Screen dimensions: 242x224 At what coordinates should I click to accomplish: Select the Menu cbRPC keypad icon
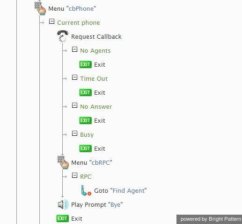[63, 162]
